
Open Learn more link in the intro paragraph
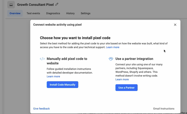click(x=113, y=47)
